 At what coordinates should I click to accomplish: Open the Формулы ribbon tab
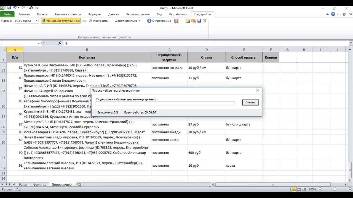(95, 14)
